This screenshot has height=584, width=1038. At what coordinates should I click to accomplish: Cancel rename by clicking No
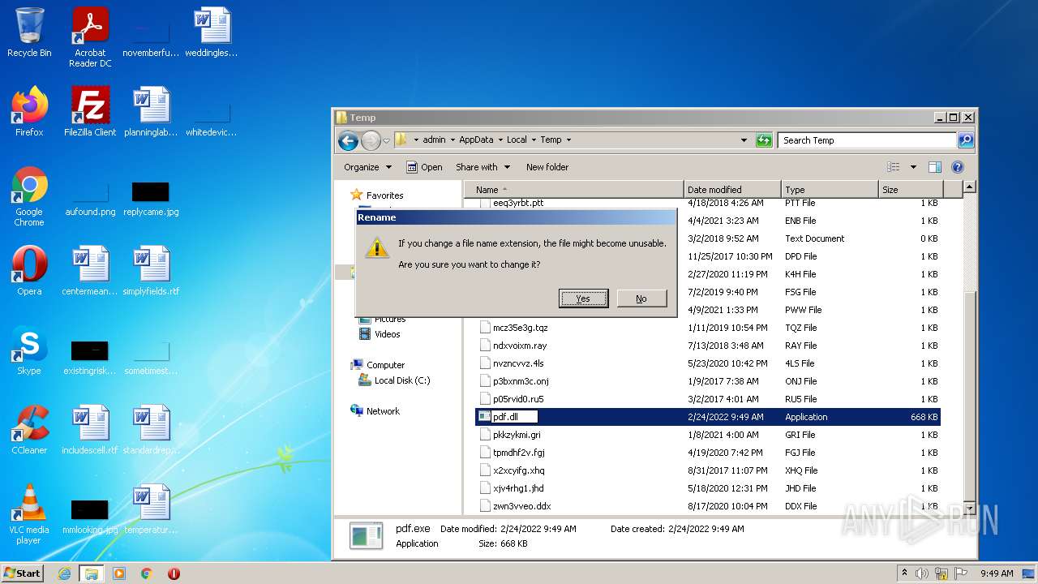tap(641, 298)
